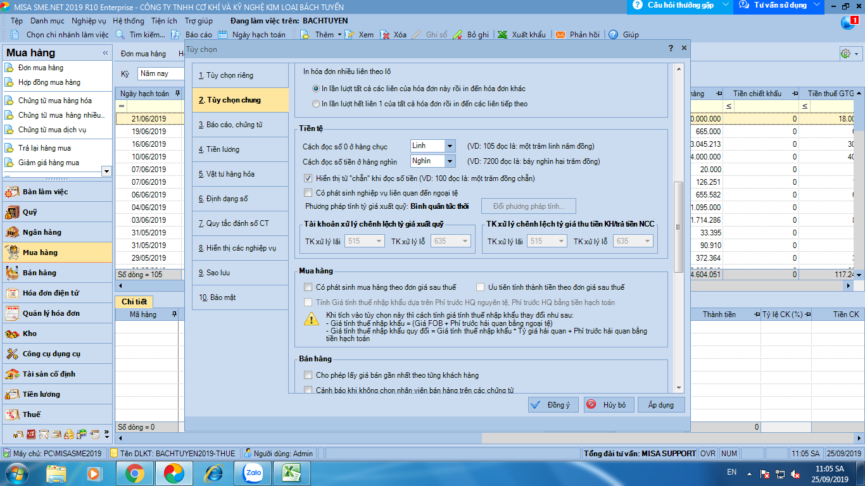Open the Tiền lương module in sidebar
The image size is (865, 486).
(57, 394)
